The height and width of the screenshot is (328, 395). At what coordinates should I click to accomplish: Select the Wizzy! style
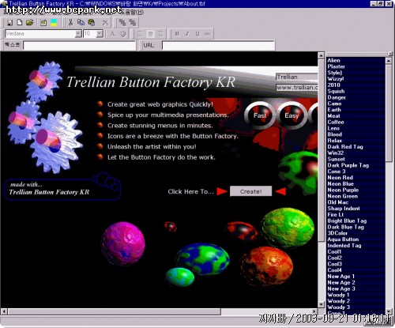coord(336,79)
